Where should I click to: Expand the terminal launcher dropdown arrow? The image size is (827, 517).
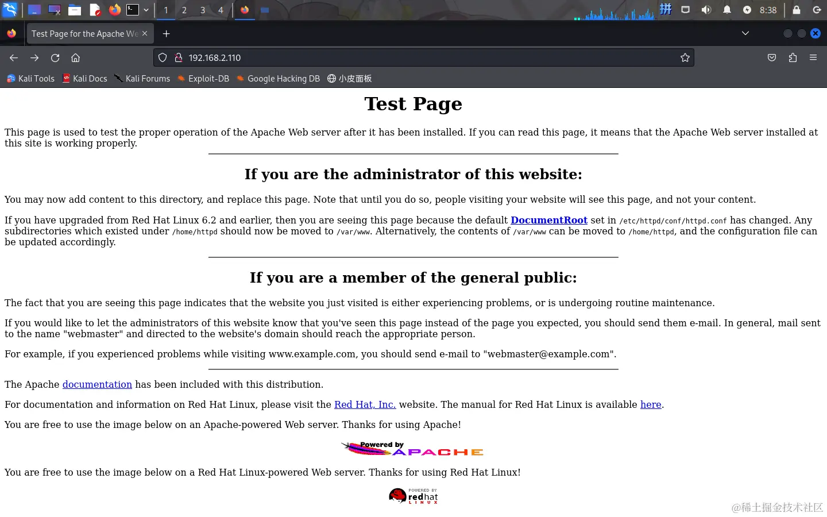point(146,10)
